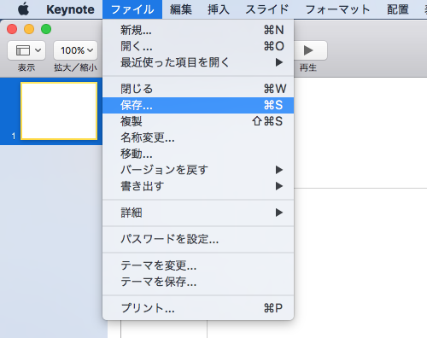
Task: Choose 複製 menu entry
Action: pyautogui.click(x=198, y=121)
